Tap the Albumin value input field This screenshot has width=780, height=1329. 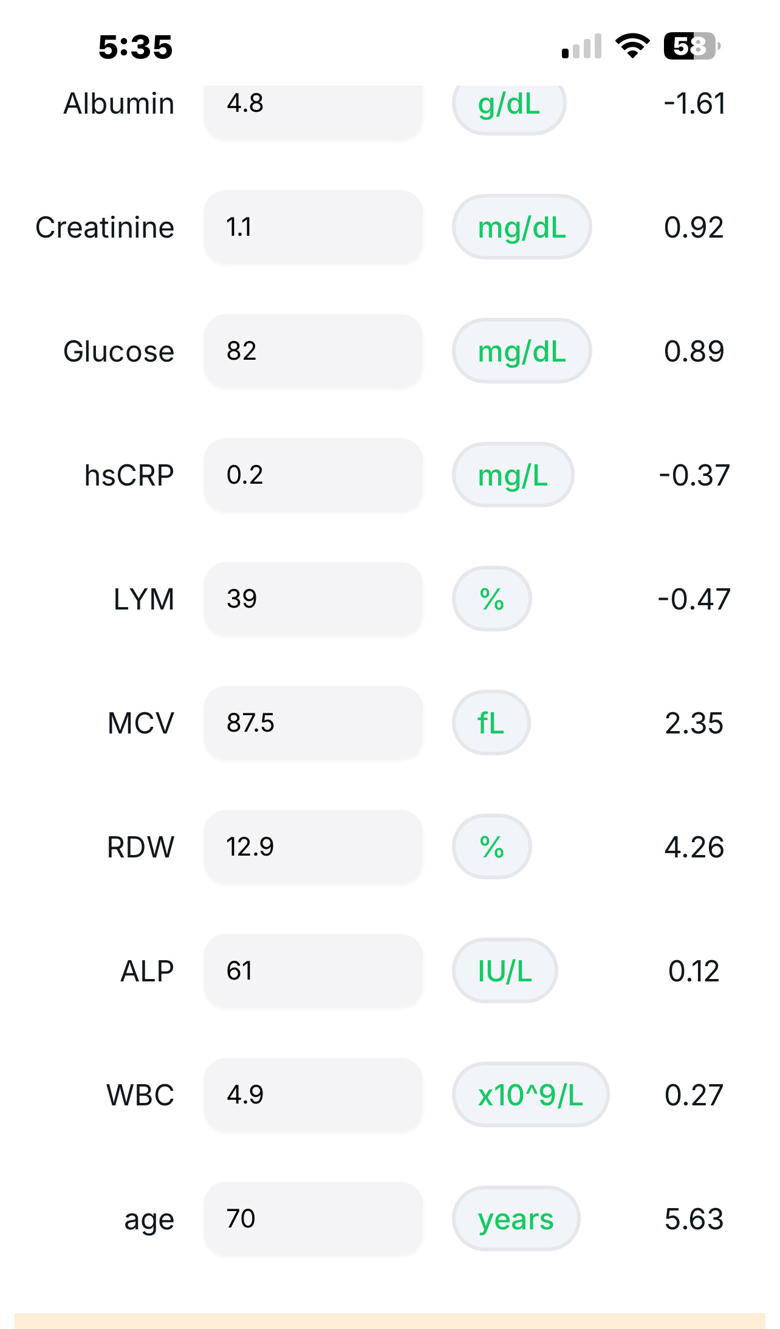tap(313, 107)
